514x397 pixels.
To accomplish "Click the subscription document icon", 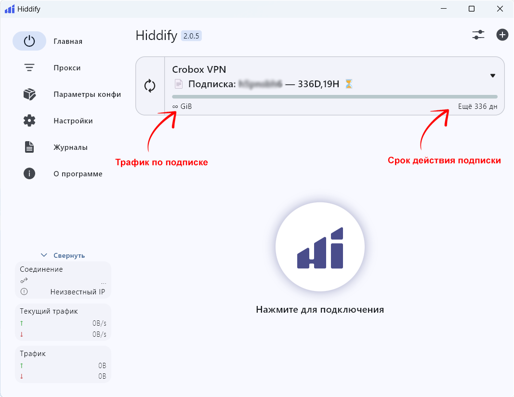I will pos(178,83).
